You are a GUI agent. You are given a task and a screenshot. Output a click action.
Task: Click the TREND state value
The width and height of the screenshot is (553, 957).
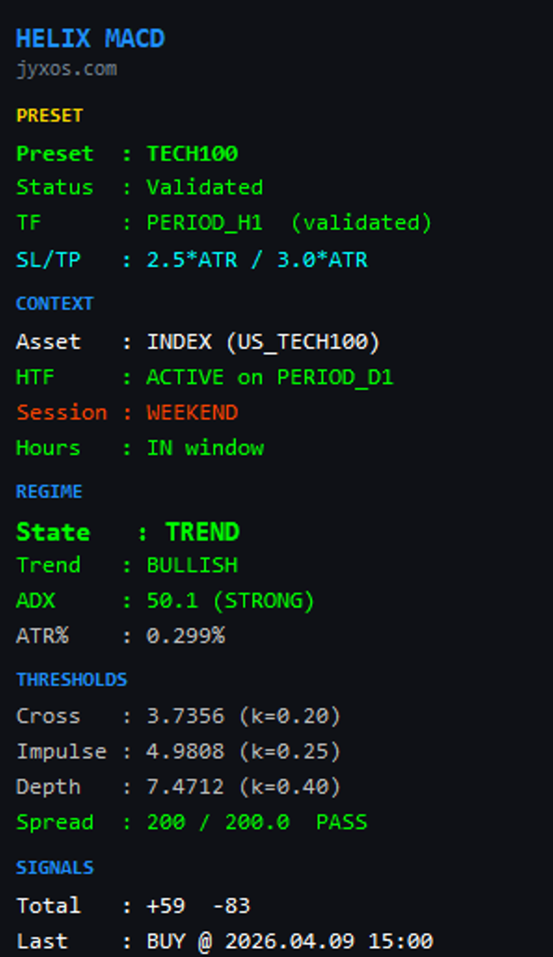tap(202, 532)
